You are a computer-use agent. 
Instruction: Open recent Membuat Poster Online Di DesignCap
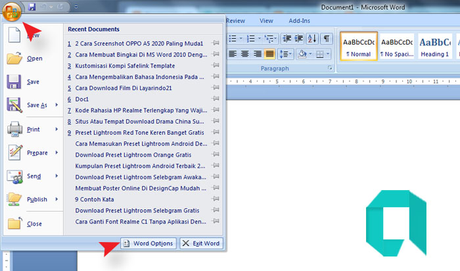pyautogui.click(x=141, y=189)
